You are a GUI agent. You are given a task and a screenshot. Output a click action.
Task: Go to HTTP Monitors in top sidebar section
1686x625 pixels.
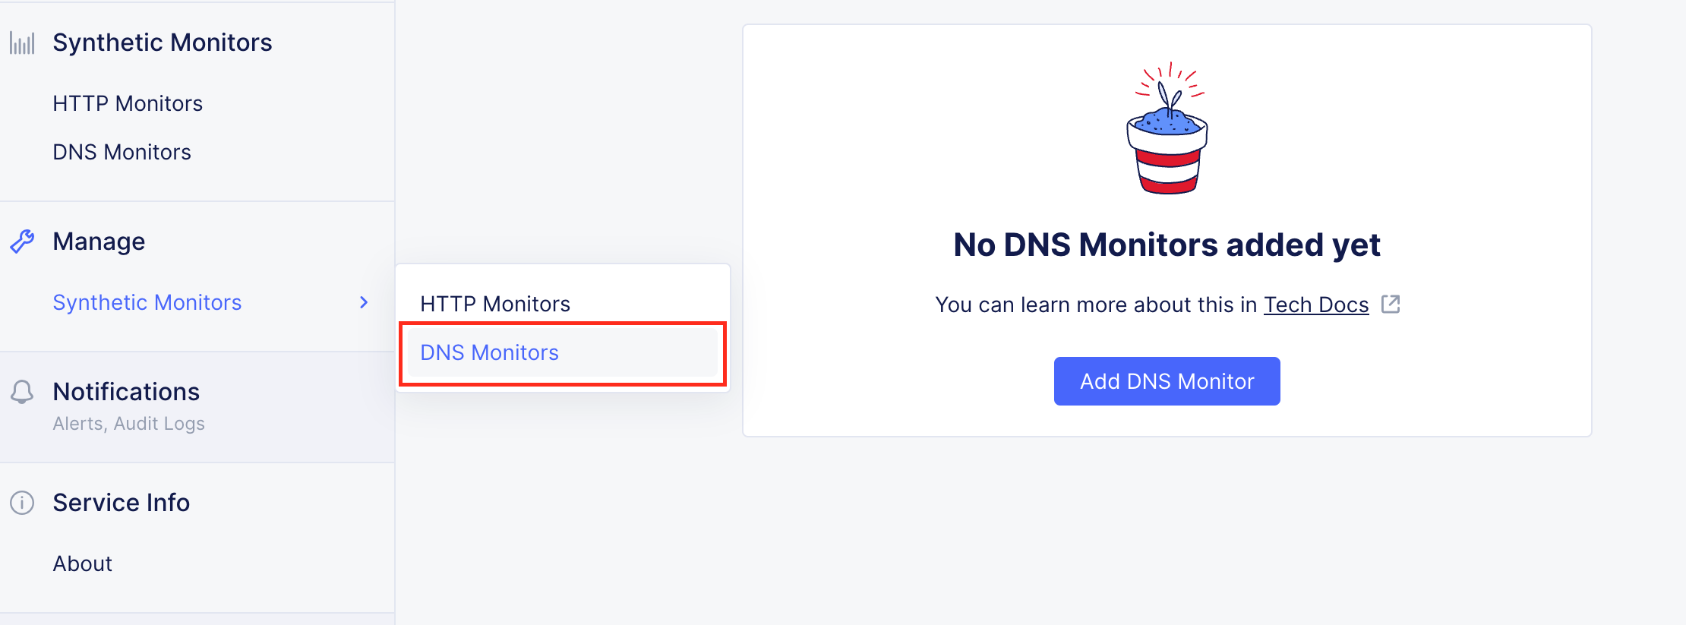tap(128, 103)
